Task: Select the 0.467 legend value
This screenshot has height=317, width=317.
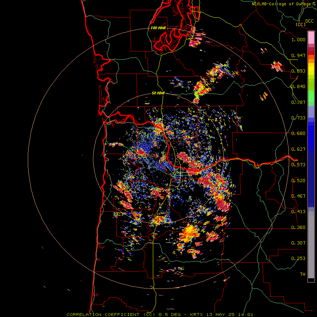Action: coord(298,196)
